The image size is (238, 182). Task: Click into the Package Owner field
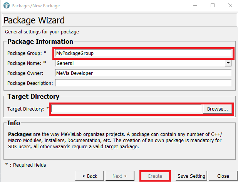143,73
